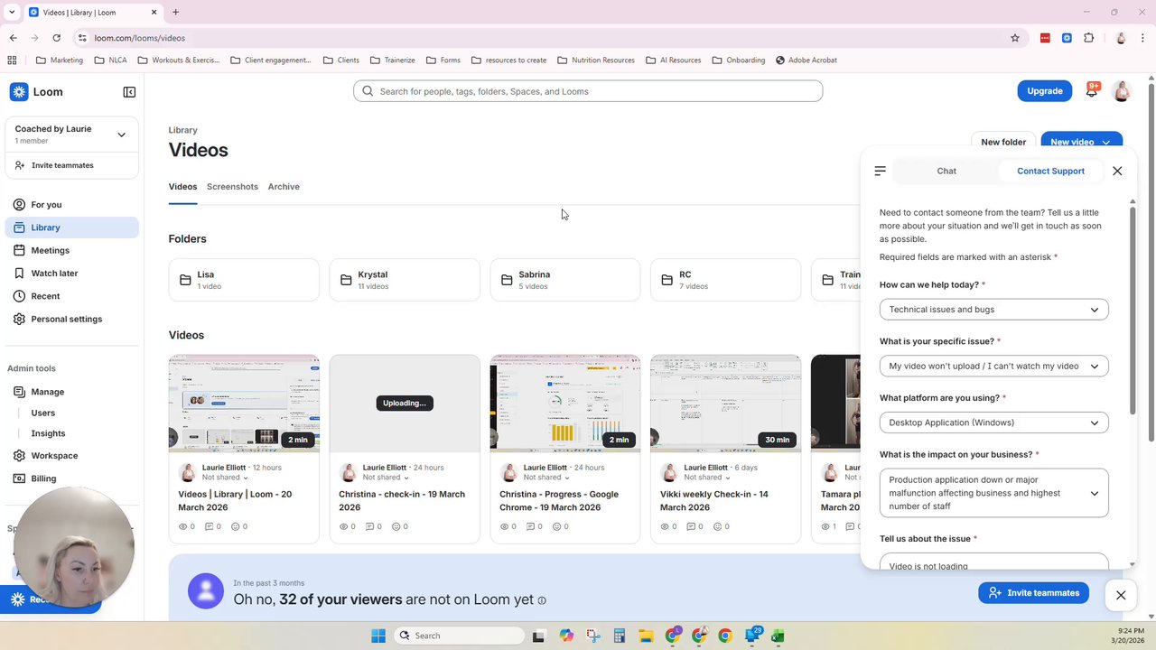Open 'What is your specific issue' dropdown
Viewport: 1156px width, 650px height.
coord(993,367)
